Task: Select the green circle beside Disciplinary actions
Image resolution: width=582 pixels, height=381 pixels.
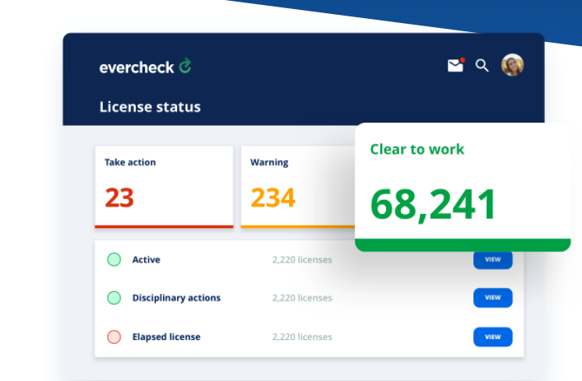Action: (114, 298)
